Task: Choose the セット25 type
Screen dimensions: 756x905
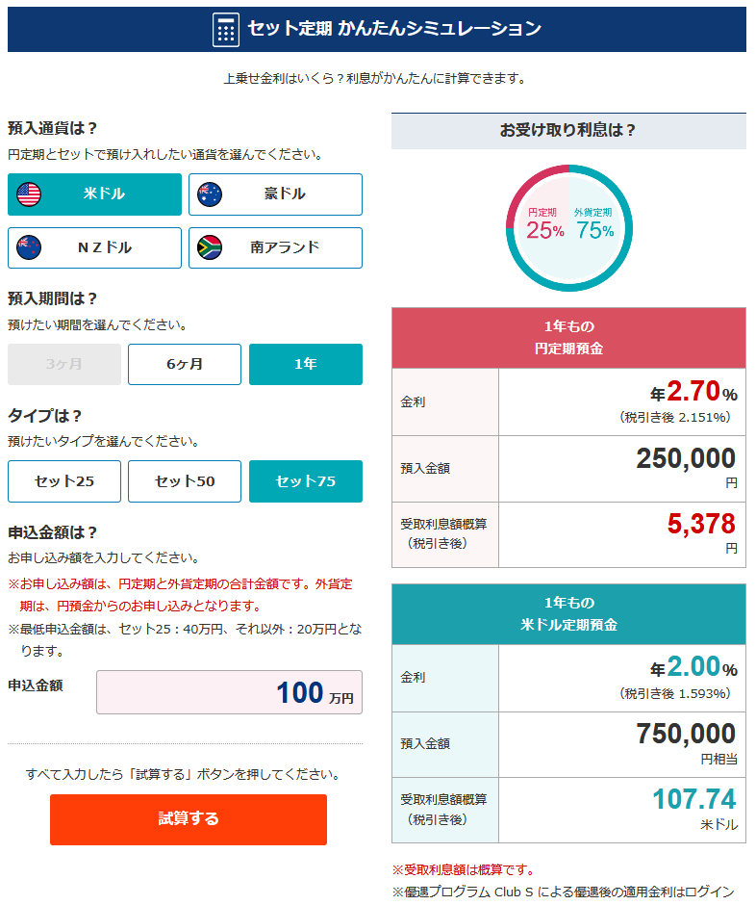Action: [x=64, y=481]
